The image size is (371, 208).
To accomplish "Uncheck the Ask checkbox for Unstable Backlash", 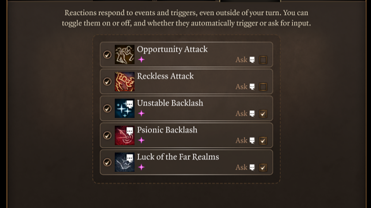I will pos(263,114).
